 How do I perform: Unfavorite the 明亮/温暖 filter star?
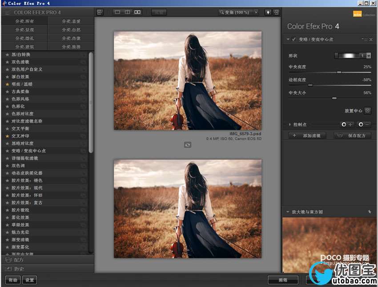(8, 85)
